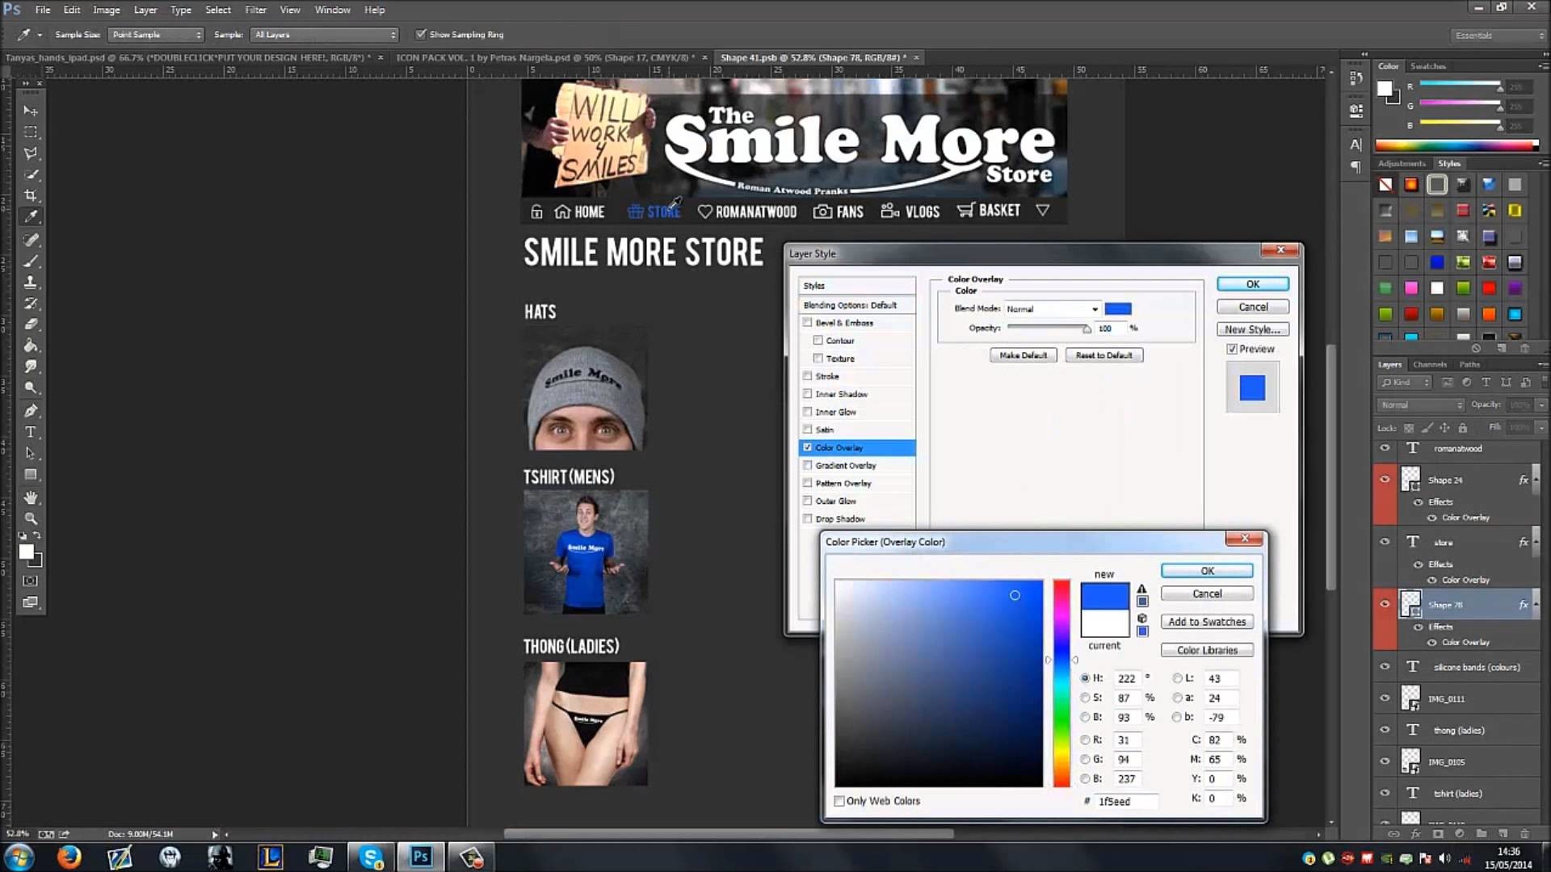The height and width of the screenshot is (872, 1551).
Task: Switch to Tanyas_hands_ipad.psd document tab
Action: (x=188, y=57)
